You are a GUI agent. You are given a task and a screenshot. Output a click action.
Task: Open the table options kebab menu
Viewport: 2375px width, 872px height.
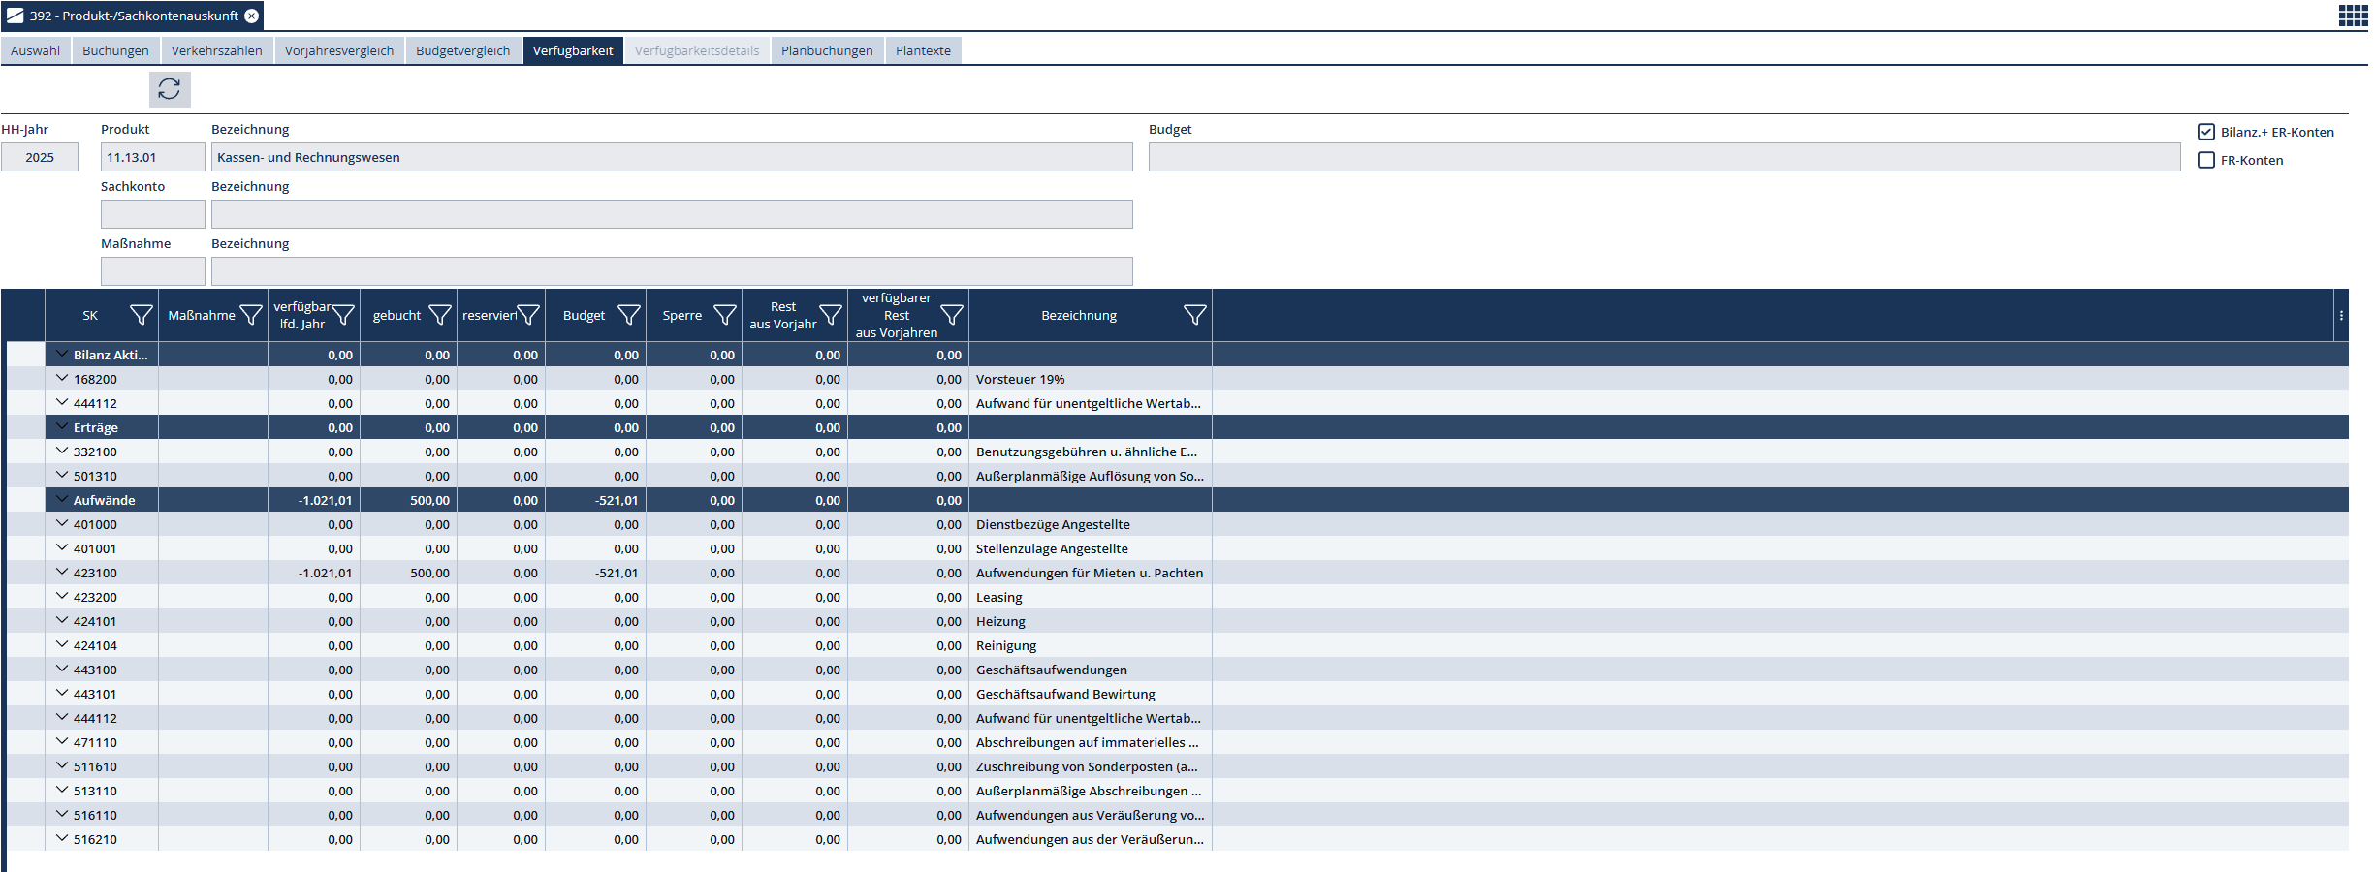click(x=2341, y=316)
